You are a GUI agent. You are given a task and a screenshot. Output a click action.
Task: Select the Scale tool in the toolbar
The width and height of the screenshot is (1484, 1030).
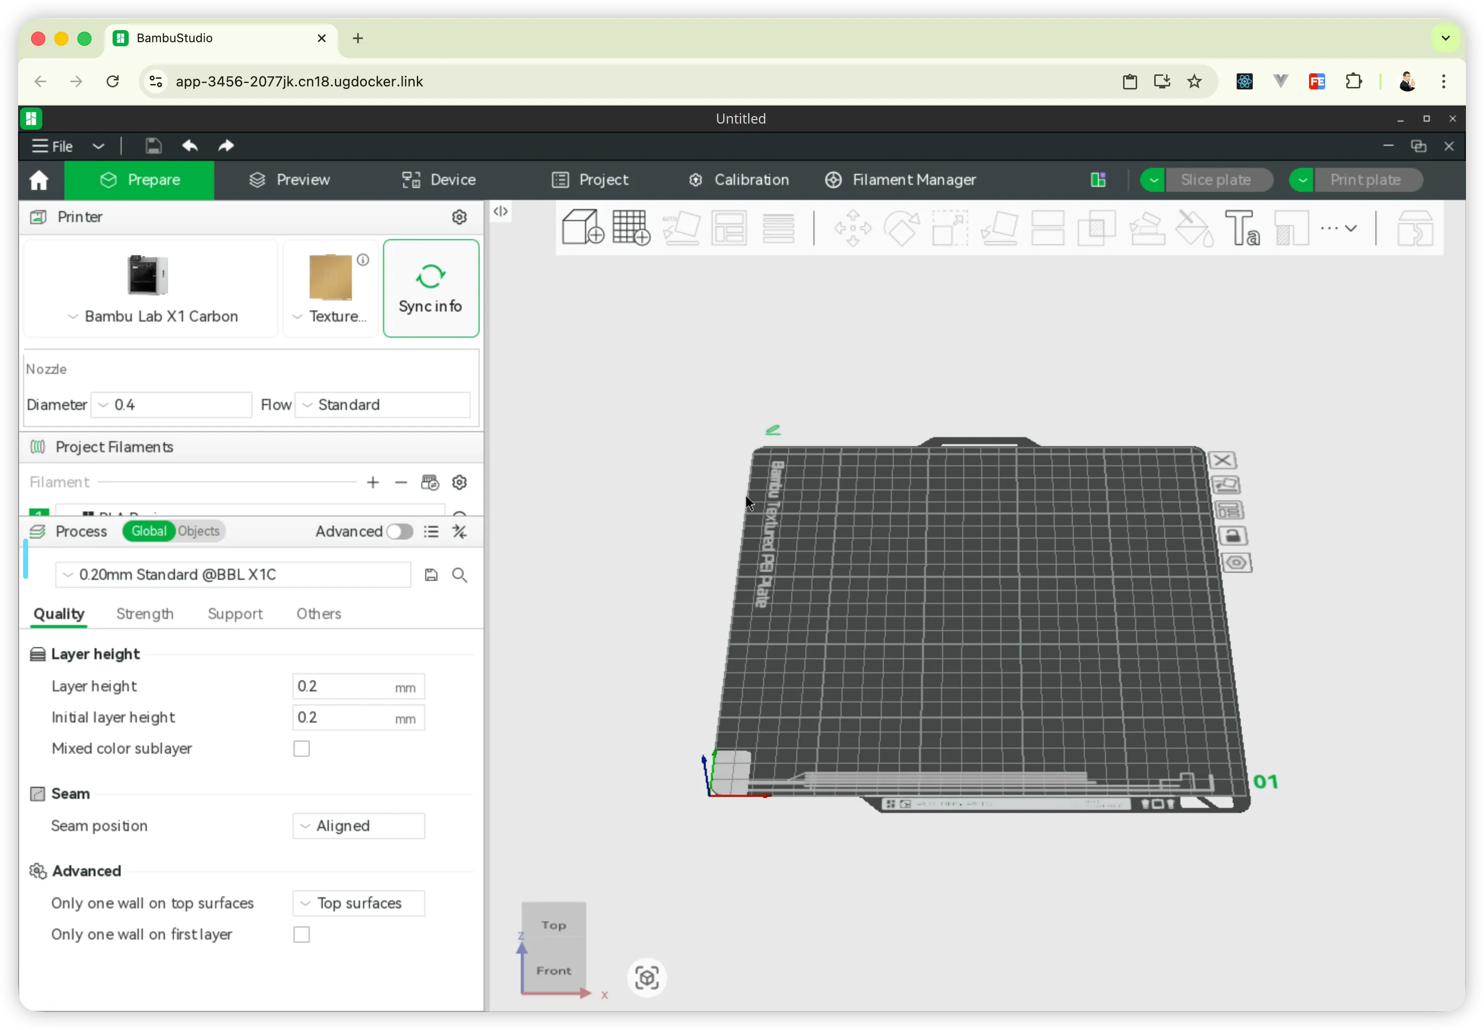(x=950, y=227)
